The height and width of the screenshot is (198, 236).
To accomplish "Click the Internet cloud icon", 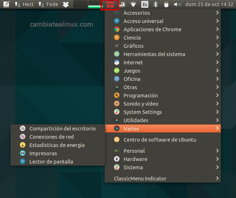I will (117, 62).
